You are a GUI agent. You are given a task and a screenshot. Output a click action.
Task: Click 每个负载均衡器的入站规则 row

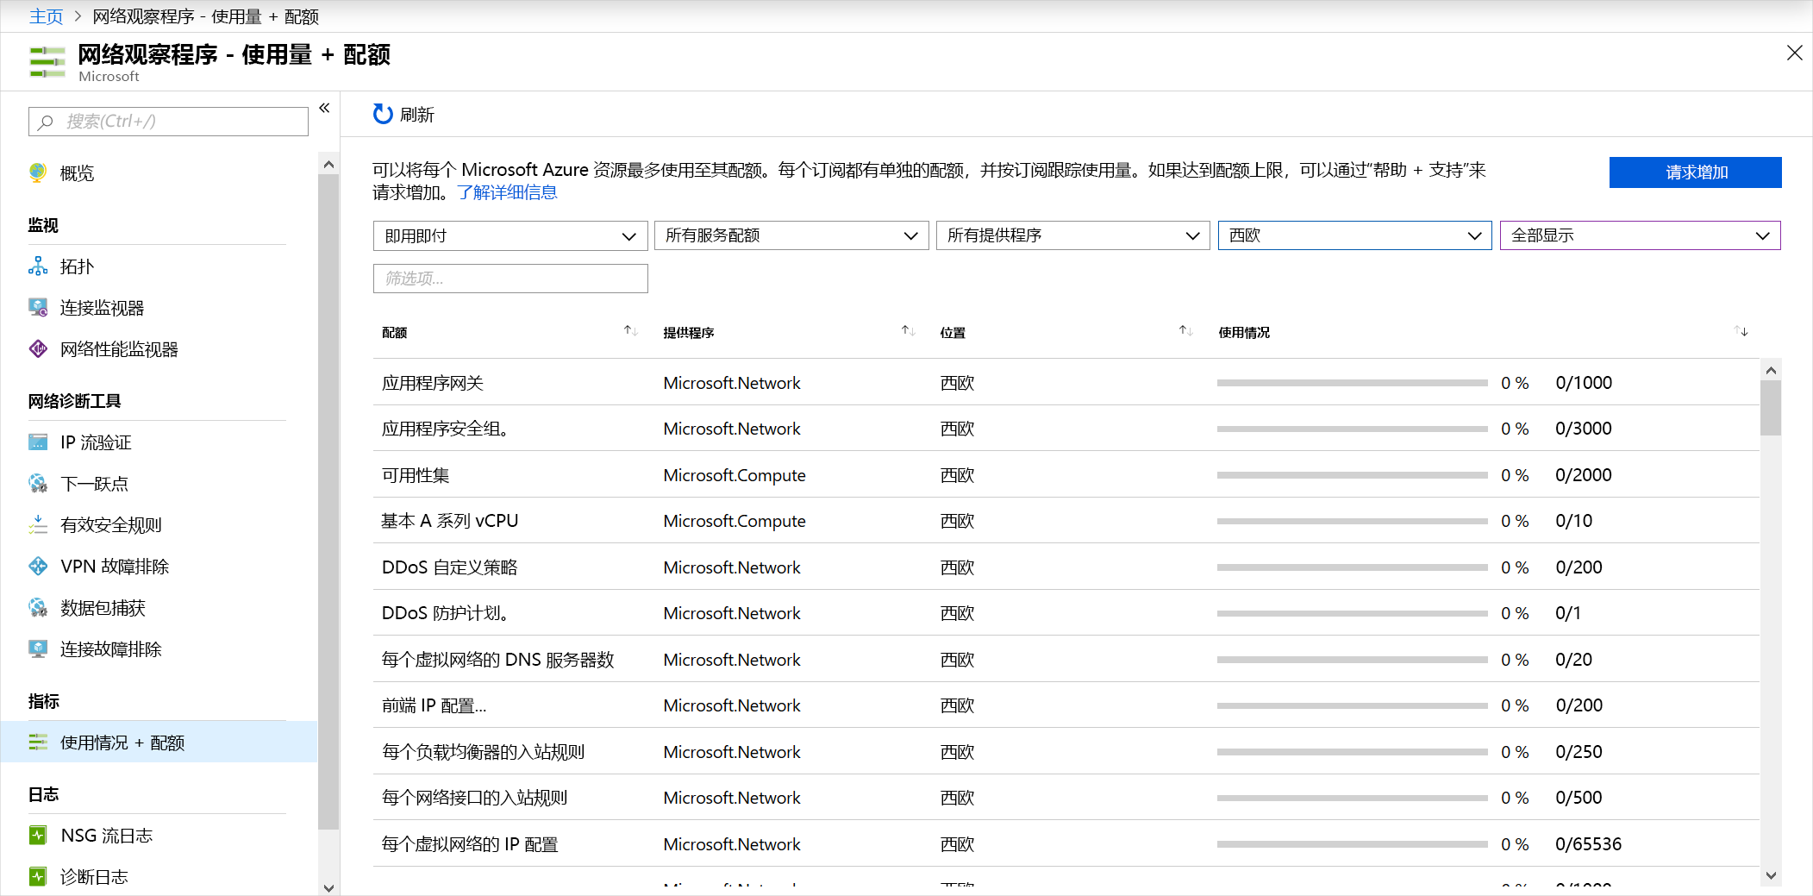(x=1066, y=752)
